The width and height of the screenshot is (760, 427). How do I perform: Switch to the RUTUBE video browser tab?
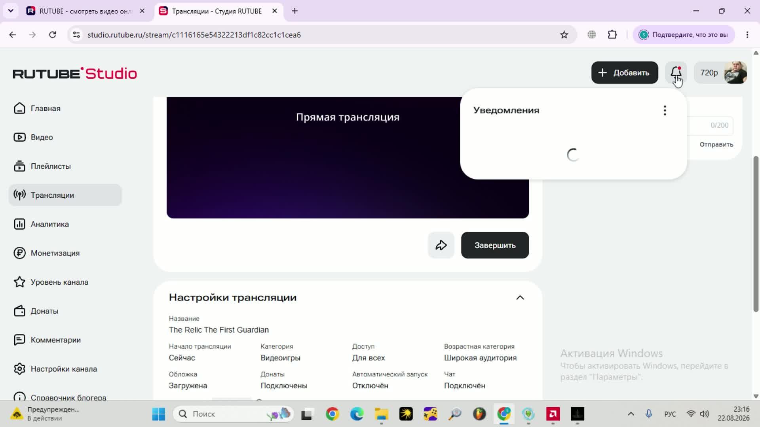coord(85,11)
